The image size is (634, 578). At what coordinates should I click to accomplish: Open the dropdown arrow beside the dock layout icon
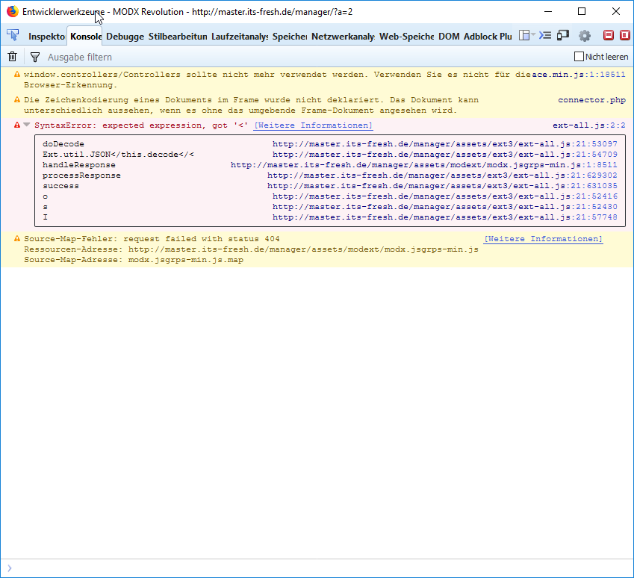(532, 35)
